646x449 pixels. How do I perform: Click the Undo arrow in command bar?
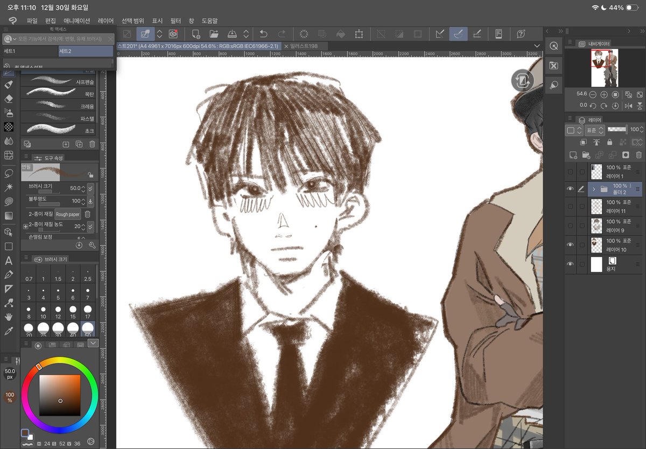pyautogui.click(x=263, y=34)
